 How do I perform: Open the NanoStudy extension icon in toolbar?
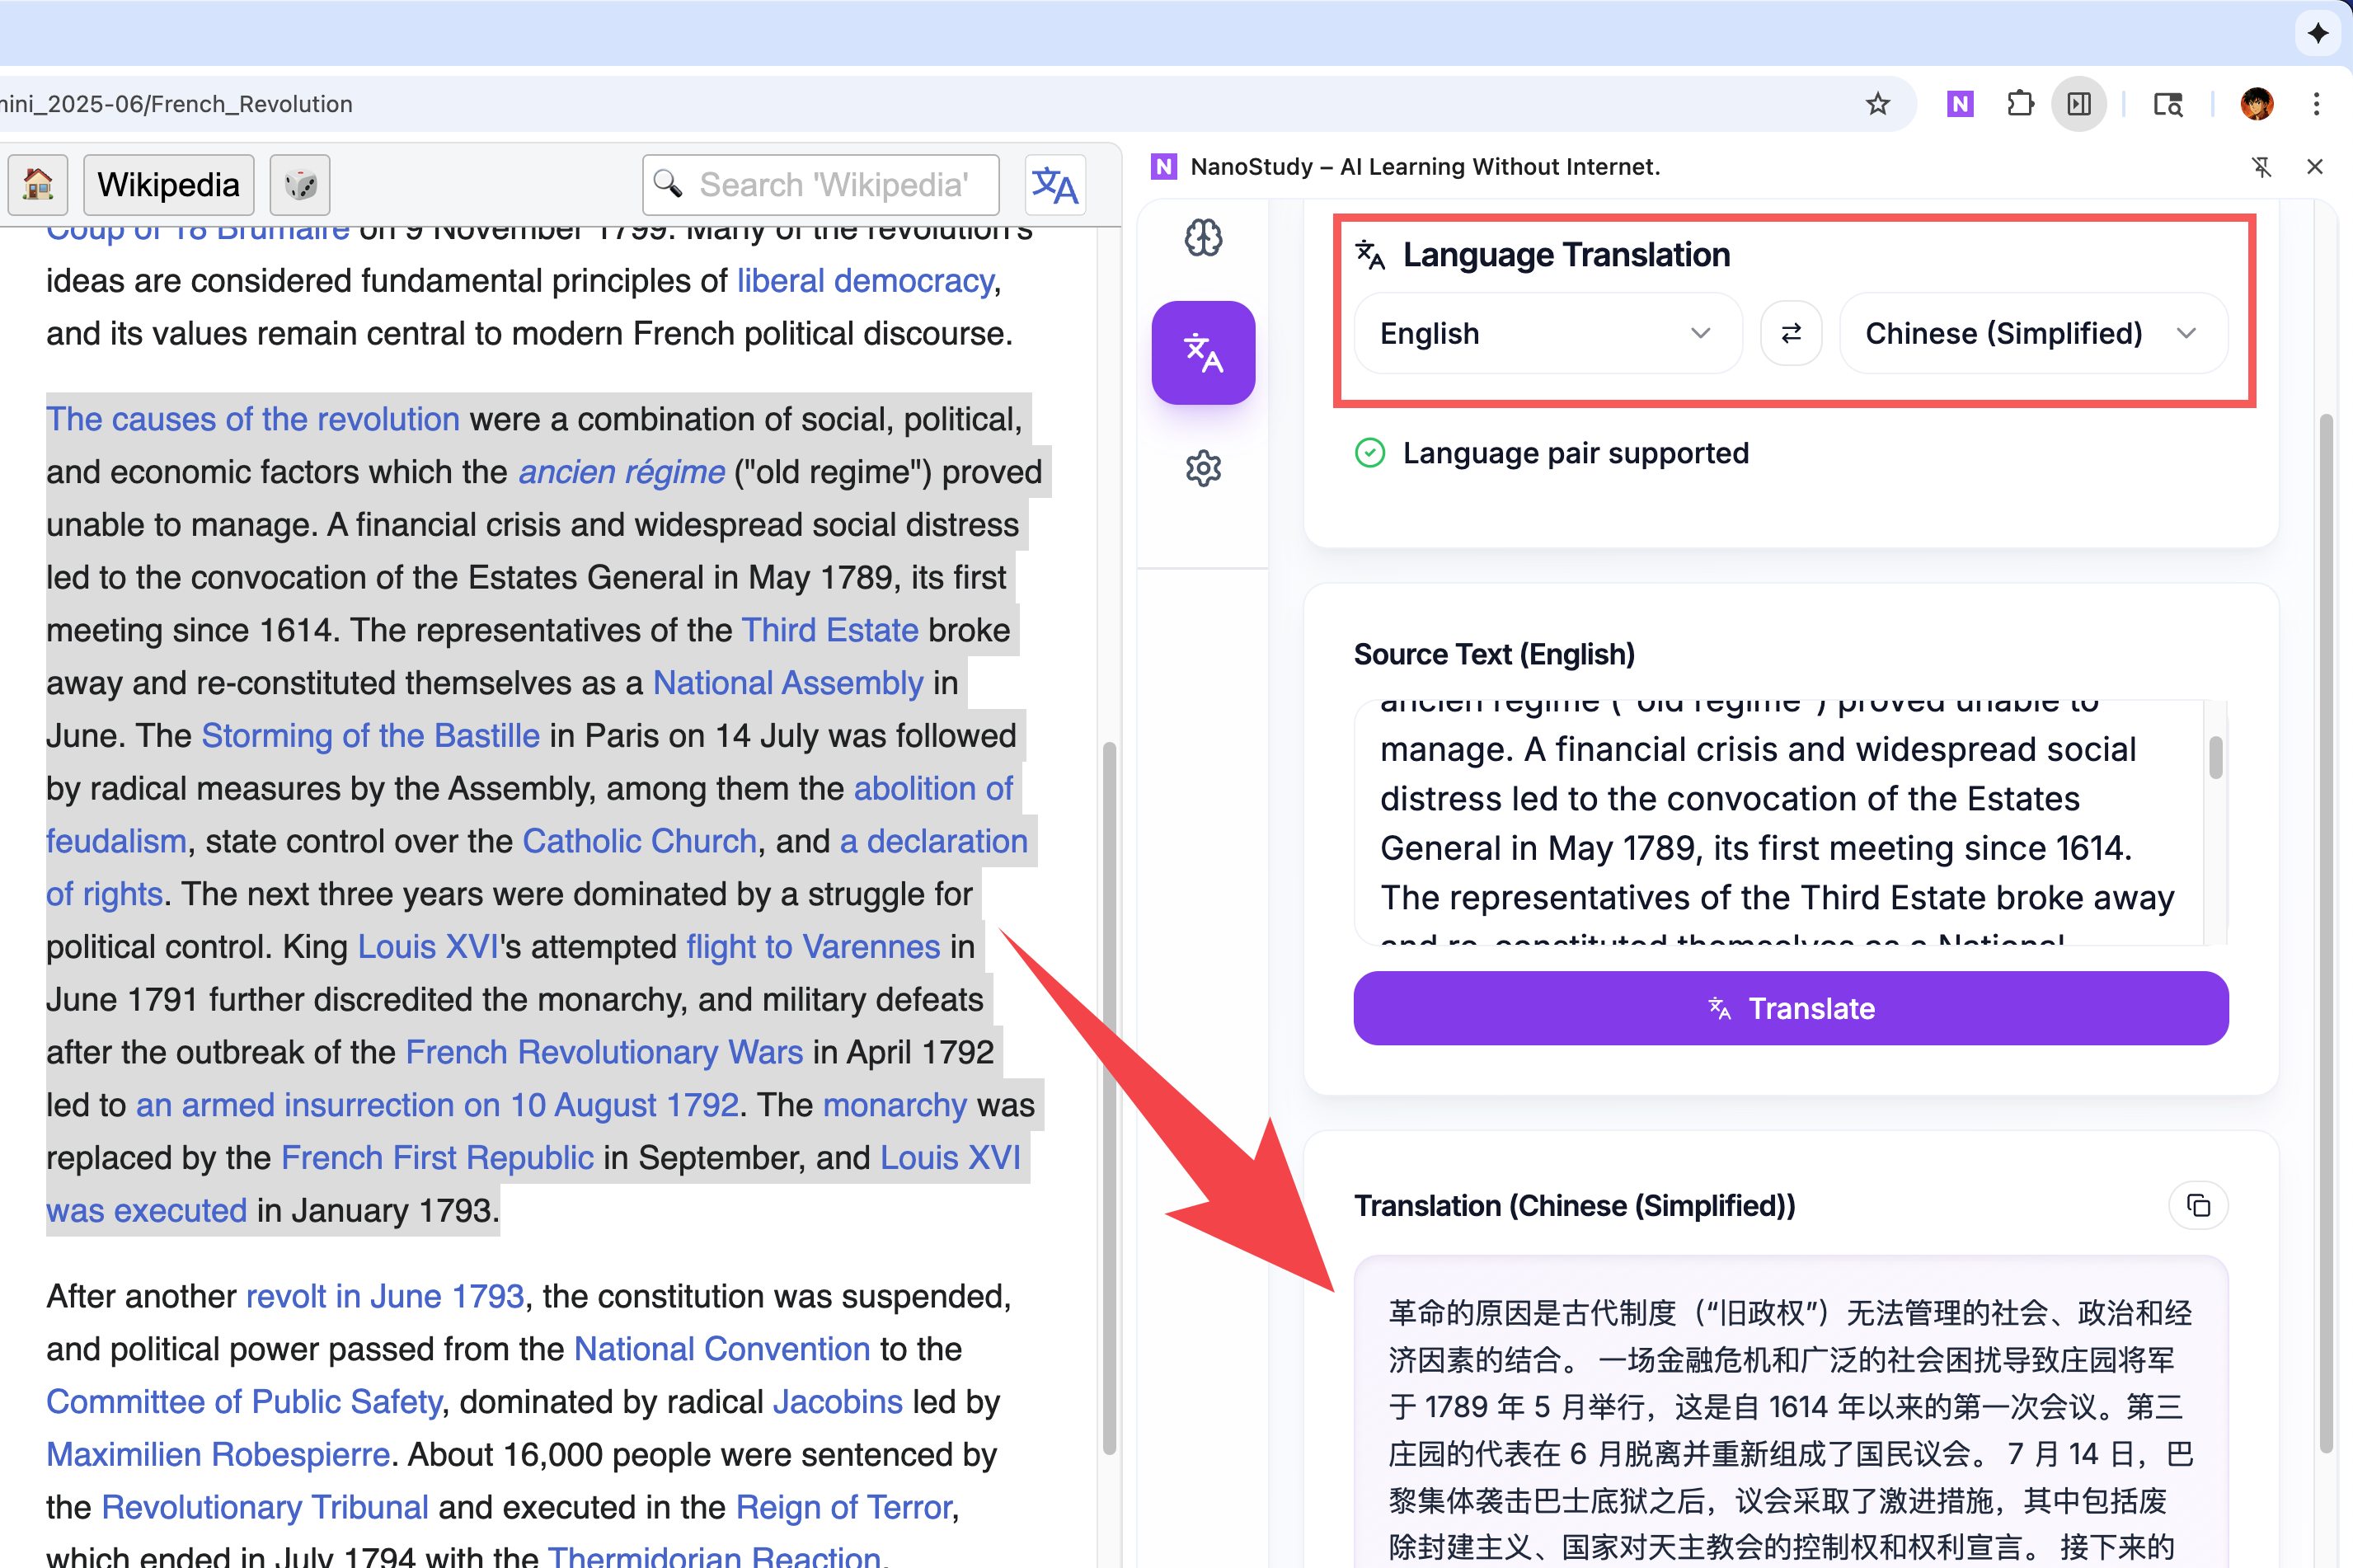1960,104
